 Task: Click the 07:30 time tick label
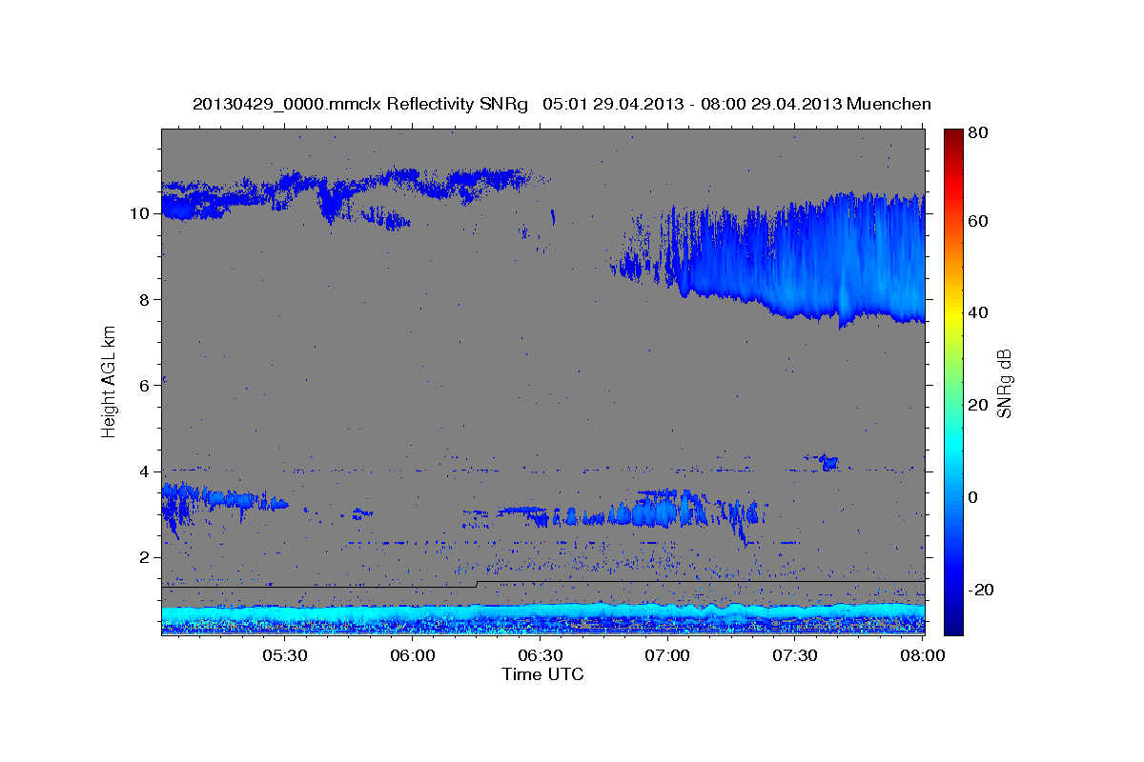click(x=796, y=656)
